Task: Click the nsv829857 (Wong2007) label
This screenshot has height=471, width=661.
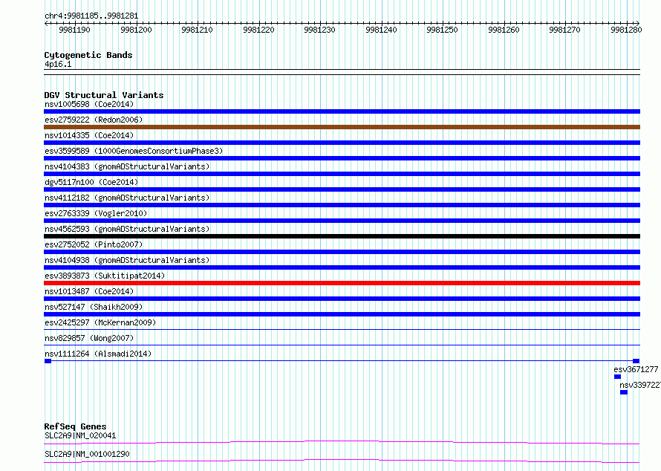Action: [x=89, y=338]
